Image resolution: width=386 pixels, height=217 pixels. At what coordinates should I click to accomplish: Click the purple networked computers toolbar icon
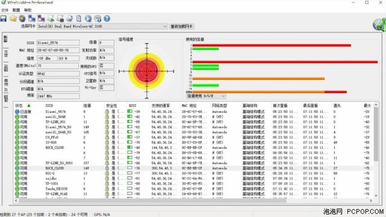[41, 19]
